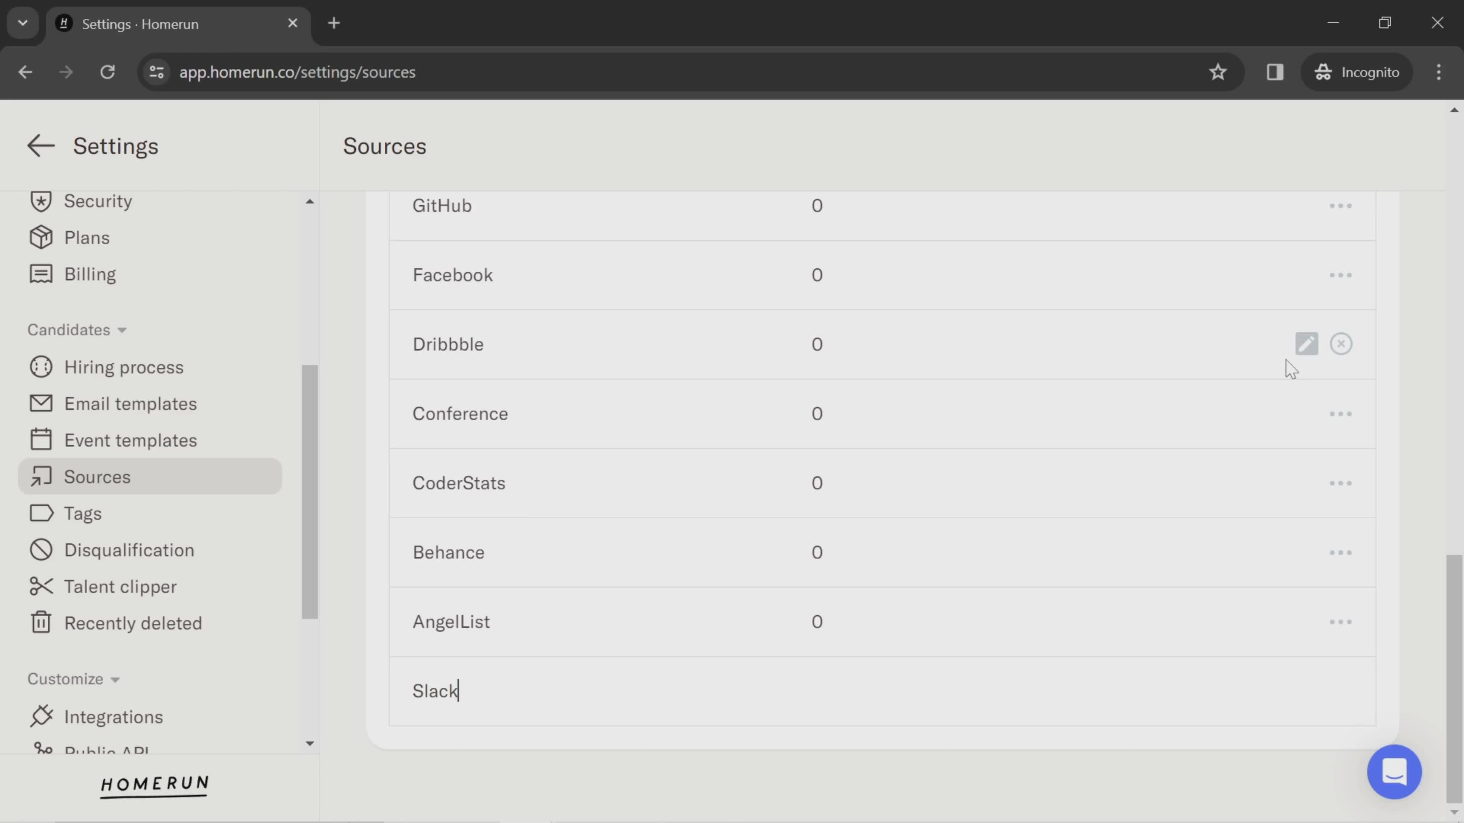
Task: Click the Sources icon in sidebar
Action: click(x=40, y=476)
